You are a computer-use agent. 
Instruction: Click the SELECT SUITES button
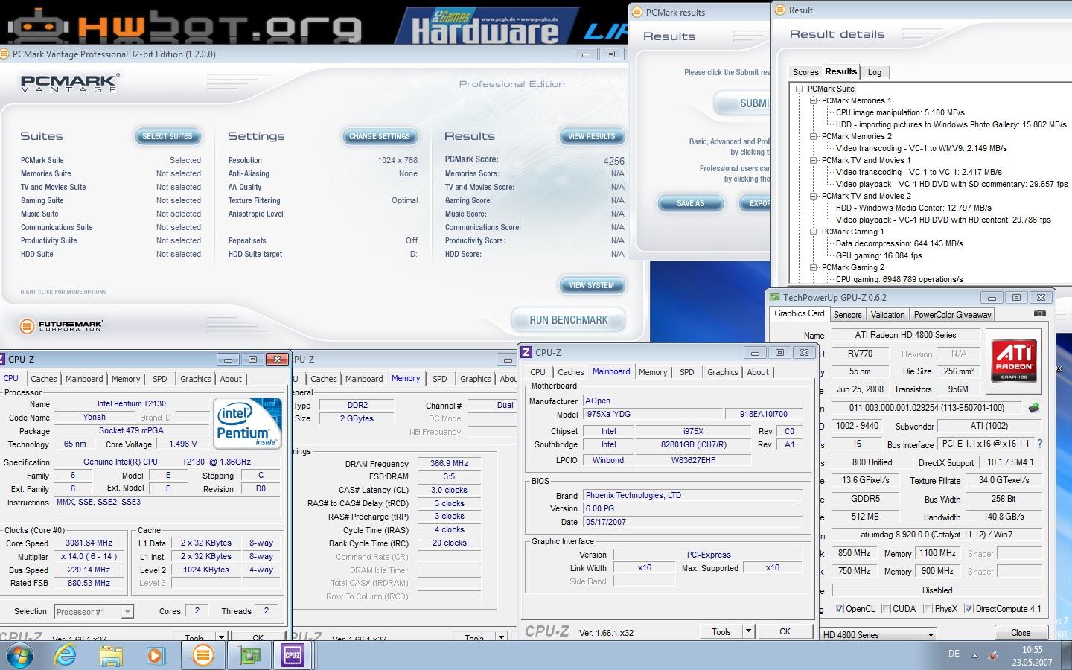[x=167, y=136]
